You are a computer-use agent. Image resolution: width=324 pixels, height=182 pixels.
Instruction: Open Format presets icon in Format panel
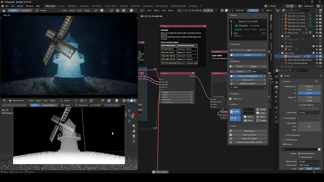click(316, 82)
